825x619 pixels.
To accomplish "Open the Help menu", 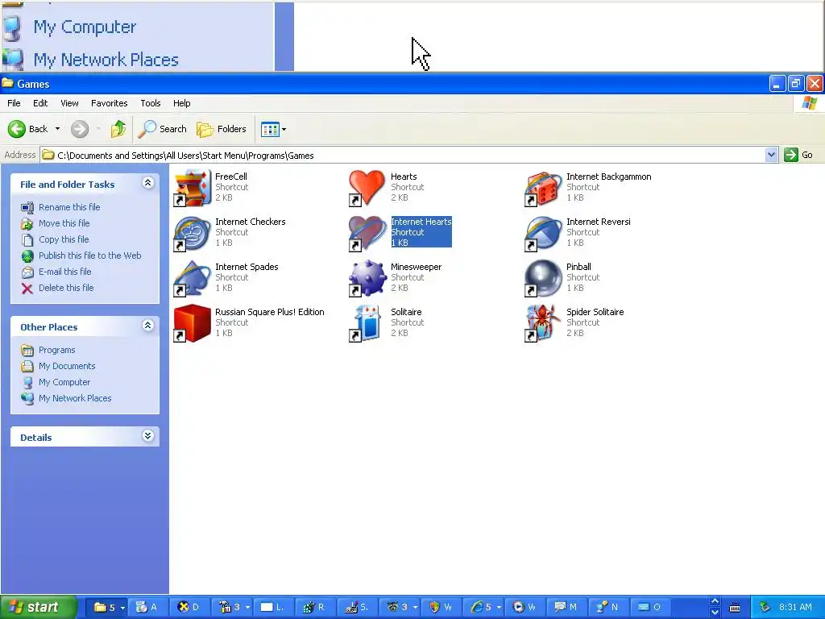I will click(182, 103).
